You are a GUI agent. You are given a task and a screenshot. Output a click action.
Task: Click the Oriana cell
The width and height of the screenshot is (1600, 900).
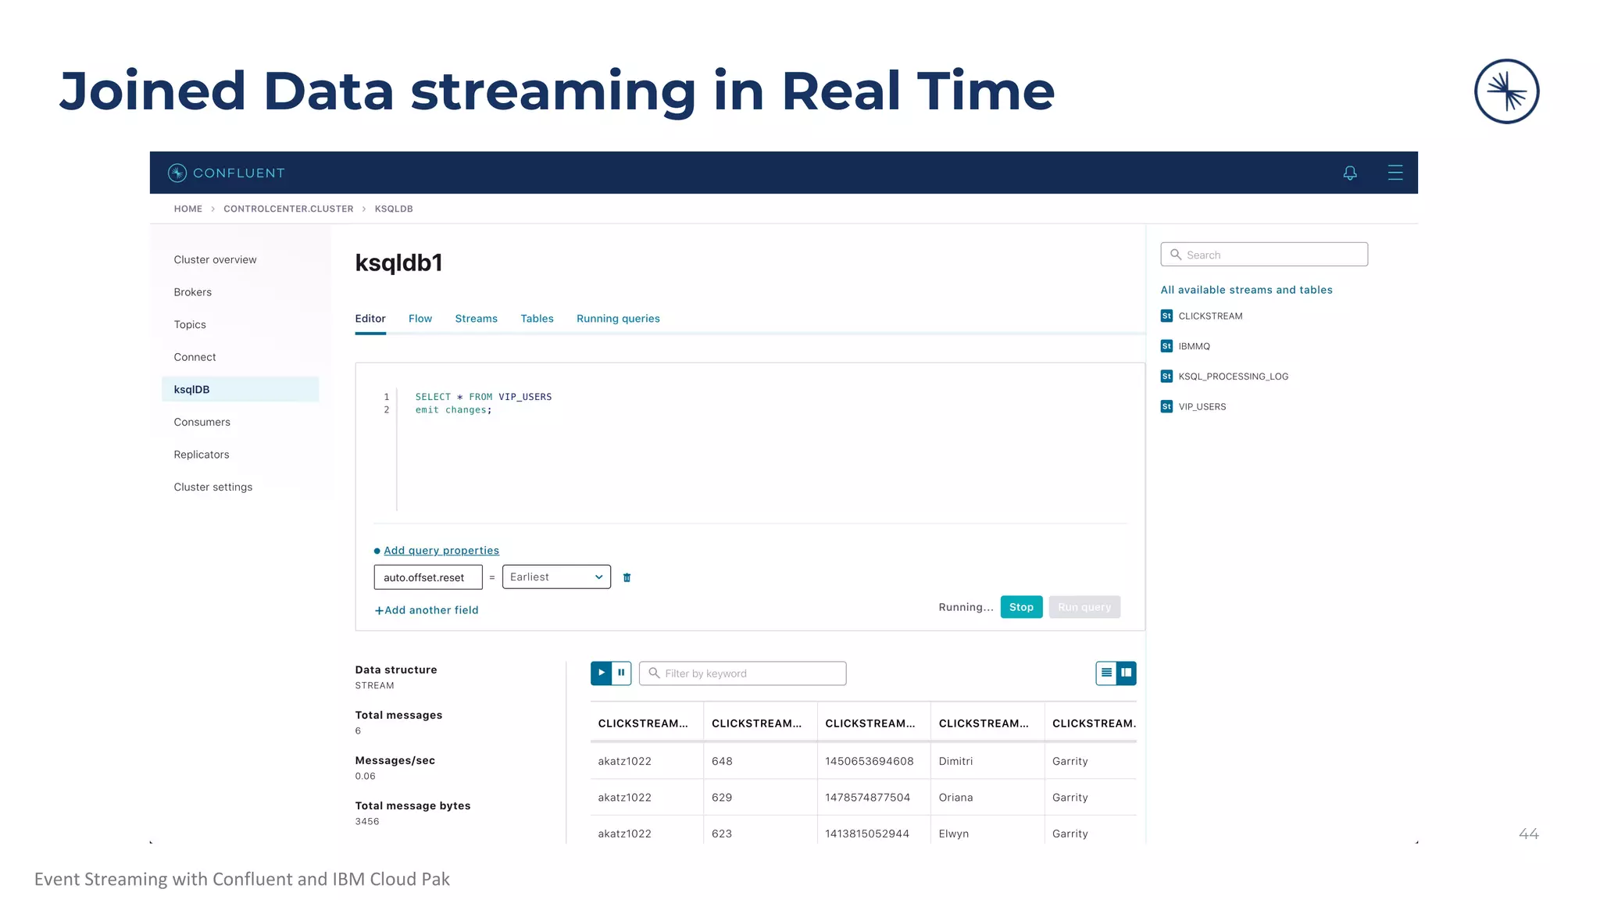pyautogui.click(x=987, y=798)
